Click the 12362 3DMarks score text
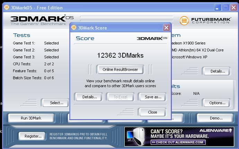The width and height of the screenshot is (239, 149). [x=120, y=55]
